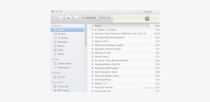Screen dimensions: 210x102
Task: Click the STORE section header
Action: point(55,59)
